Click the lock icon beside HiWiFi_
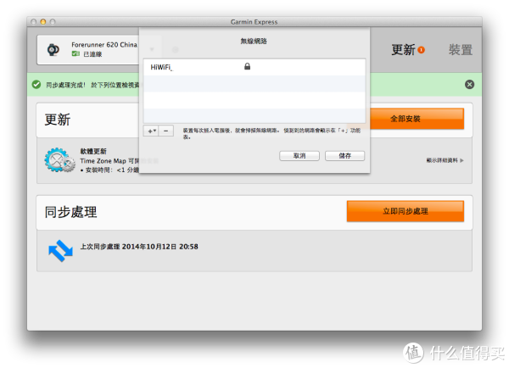The width and height of the screenshot is (509, 368). [248, 66]
